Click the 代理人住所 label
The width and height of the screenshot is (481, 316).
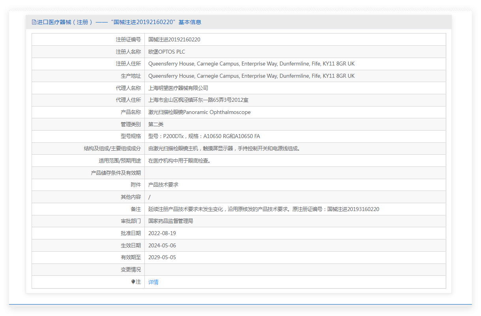pos(128,100)
